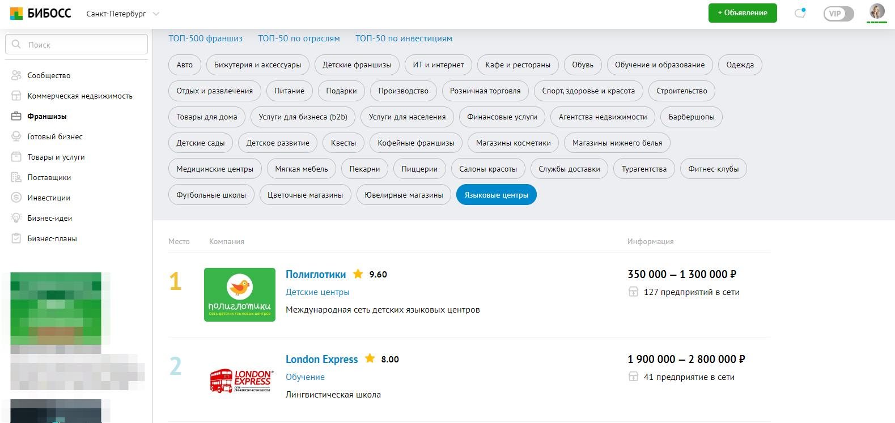
Task: Click the Франшизы briefcase icon
Action: [x=16, y=116]
